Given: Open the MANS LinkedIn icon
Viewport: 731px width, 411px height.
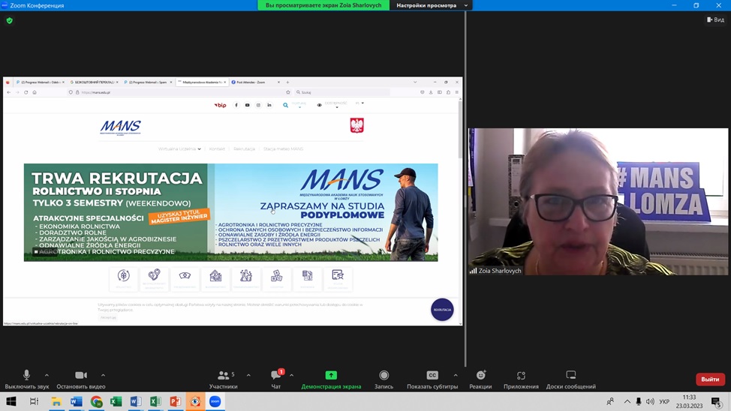Looking at the screenshot, I should [269, 105].
